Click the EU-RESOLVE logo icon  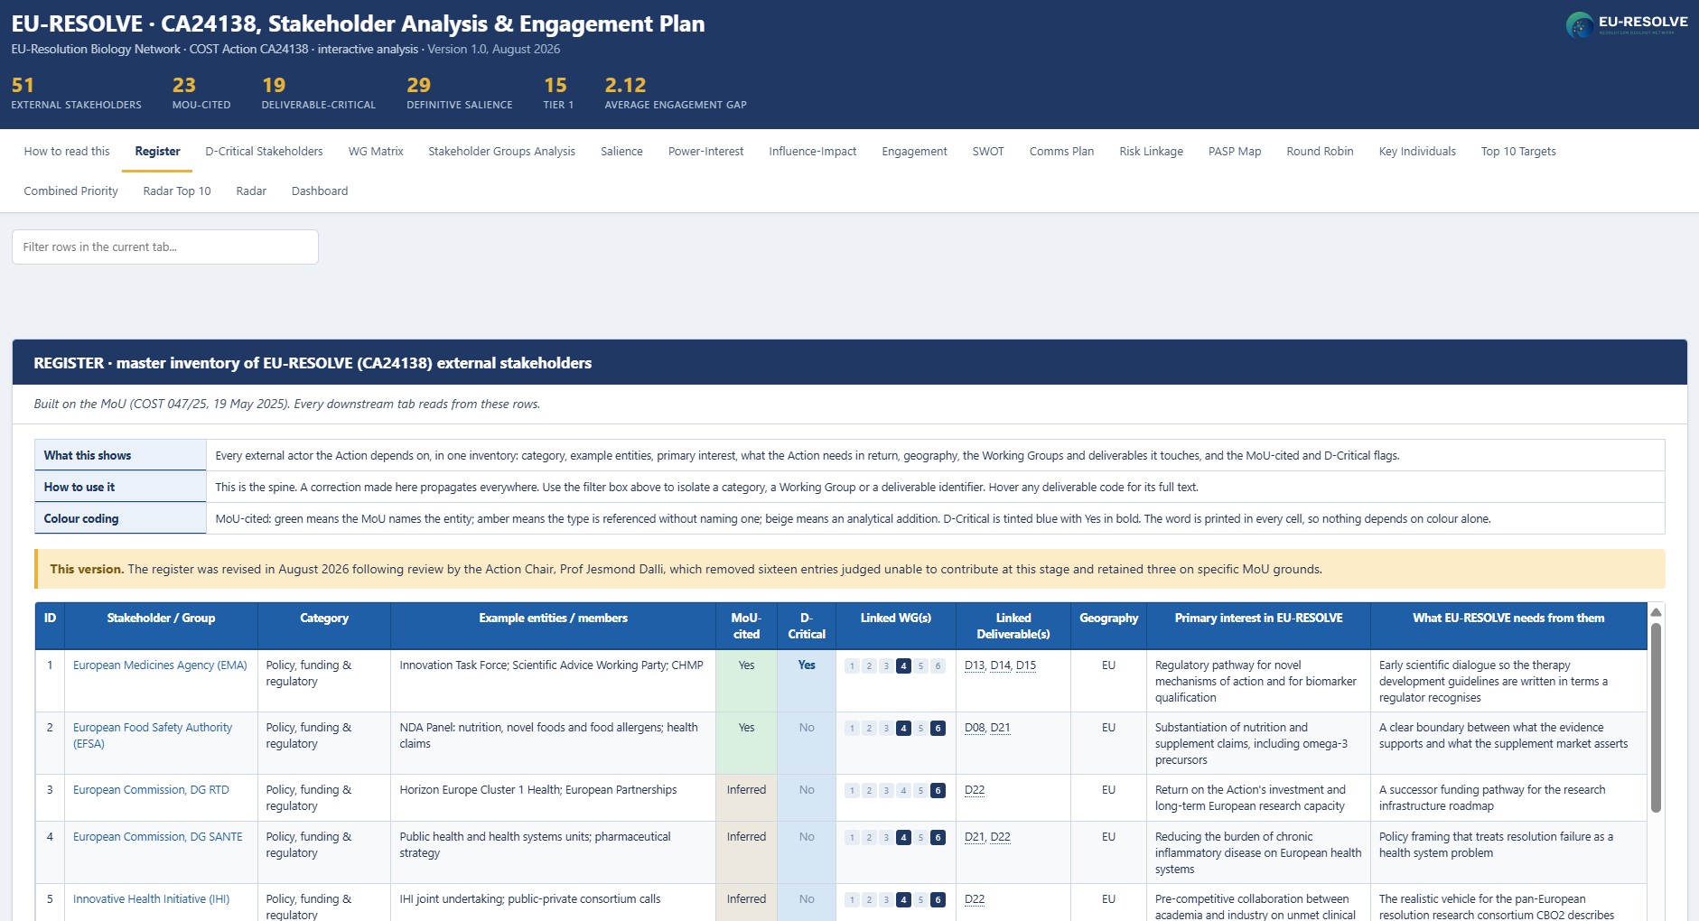(x=1579, y=25)
